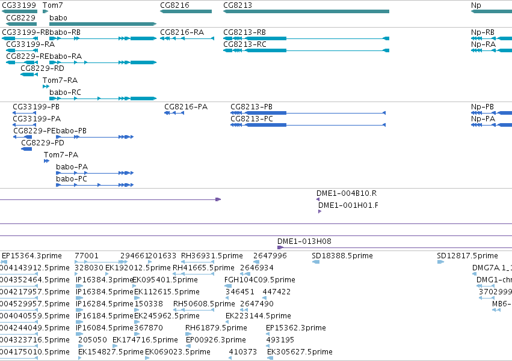Select the CG8213 gene bar

pyautogui.click(x=306, y=11)
